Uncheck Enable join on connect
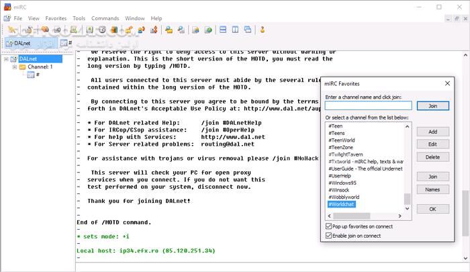Screen dimensions: 470x272 pyautogui.click(x=328, y=236)
